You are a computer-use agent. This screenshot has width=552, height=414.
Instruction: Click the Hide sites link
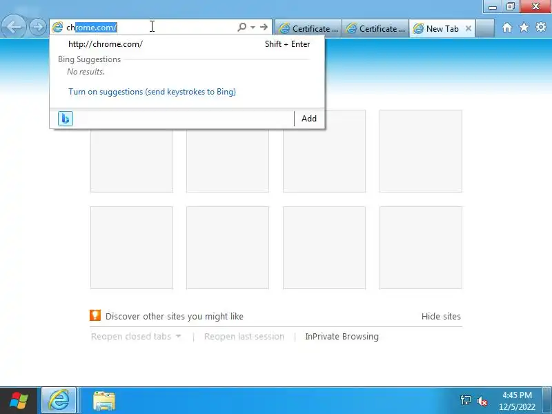coord(441,316)
